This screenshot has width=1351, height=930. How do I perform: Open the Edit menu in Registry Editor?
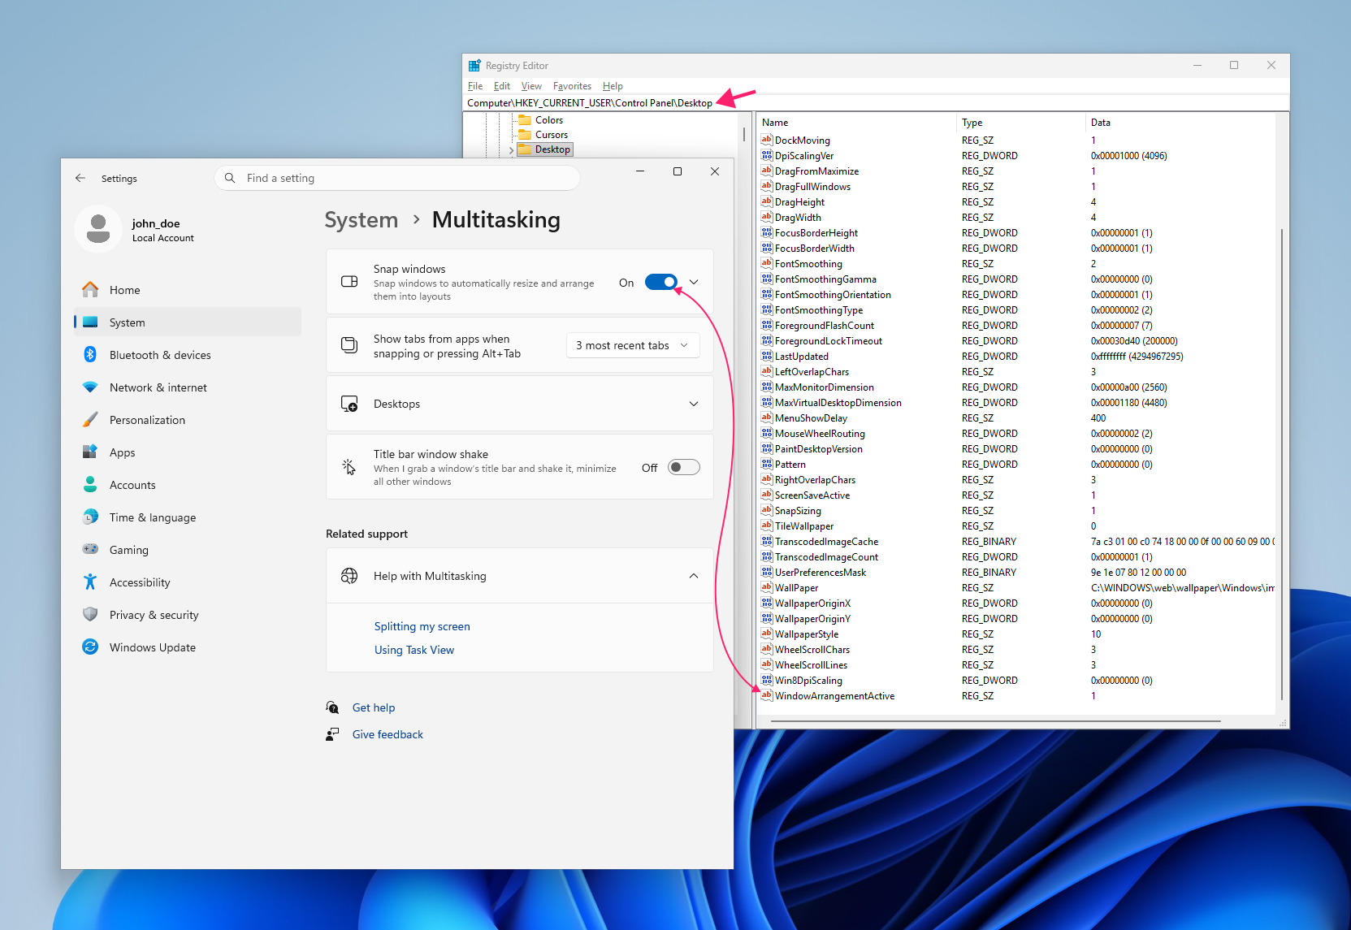click(x=502, y=86)
